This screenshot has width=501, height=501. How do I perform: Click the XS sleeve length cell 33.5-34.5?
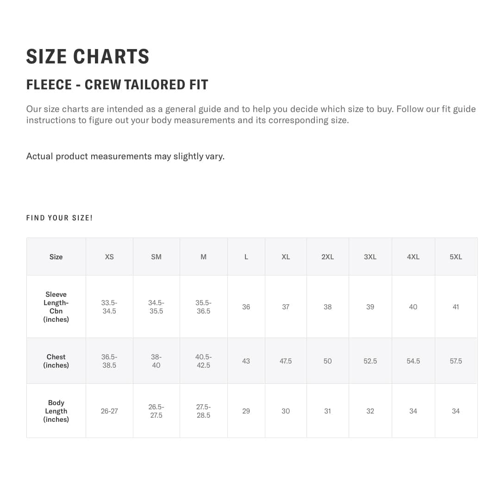point(109,307)
